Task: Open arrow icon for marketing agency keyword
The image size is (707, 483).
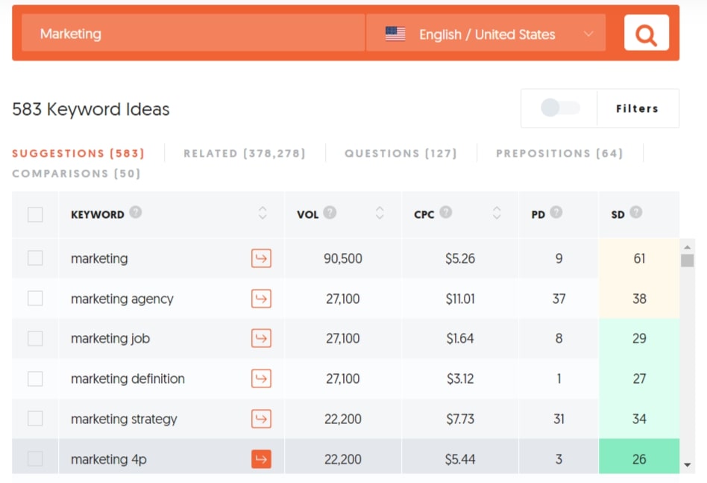Action: (x=261, y=299)
